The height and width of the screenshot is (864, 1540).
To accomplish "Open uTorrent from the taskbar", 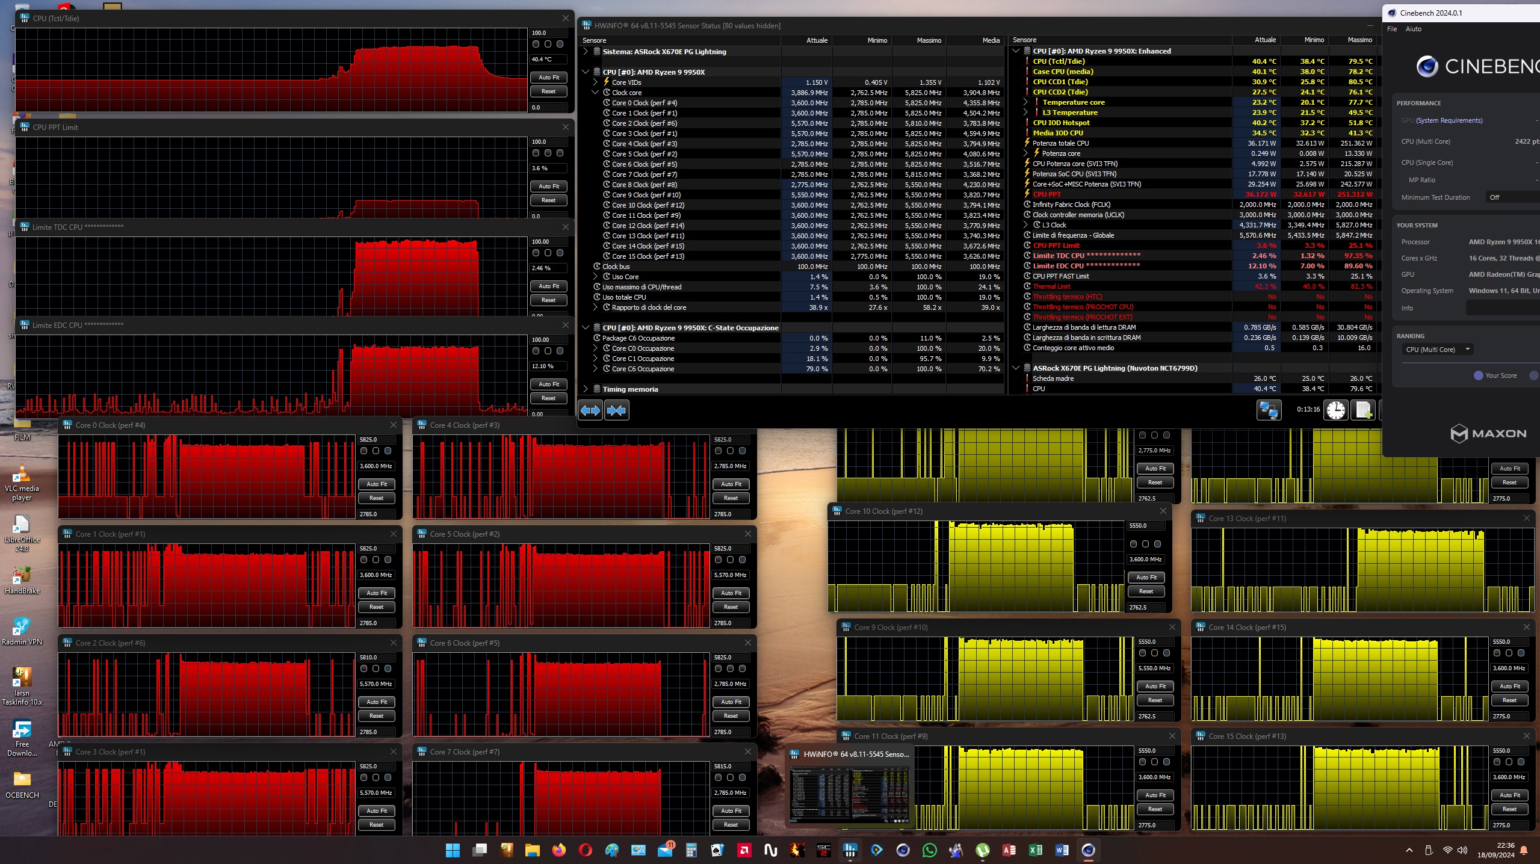I will point(983,850).
